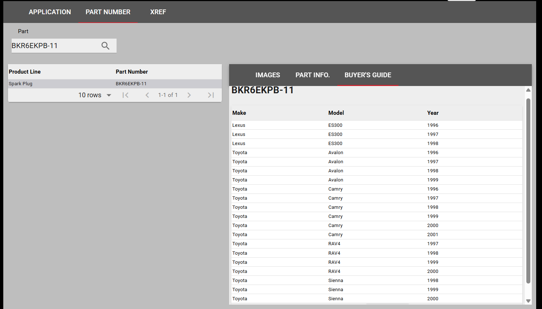Click year 1998 in the RAV4 row
Image resolution: width=542 pixels, height=309 pixels.
point(433,253)
